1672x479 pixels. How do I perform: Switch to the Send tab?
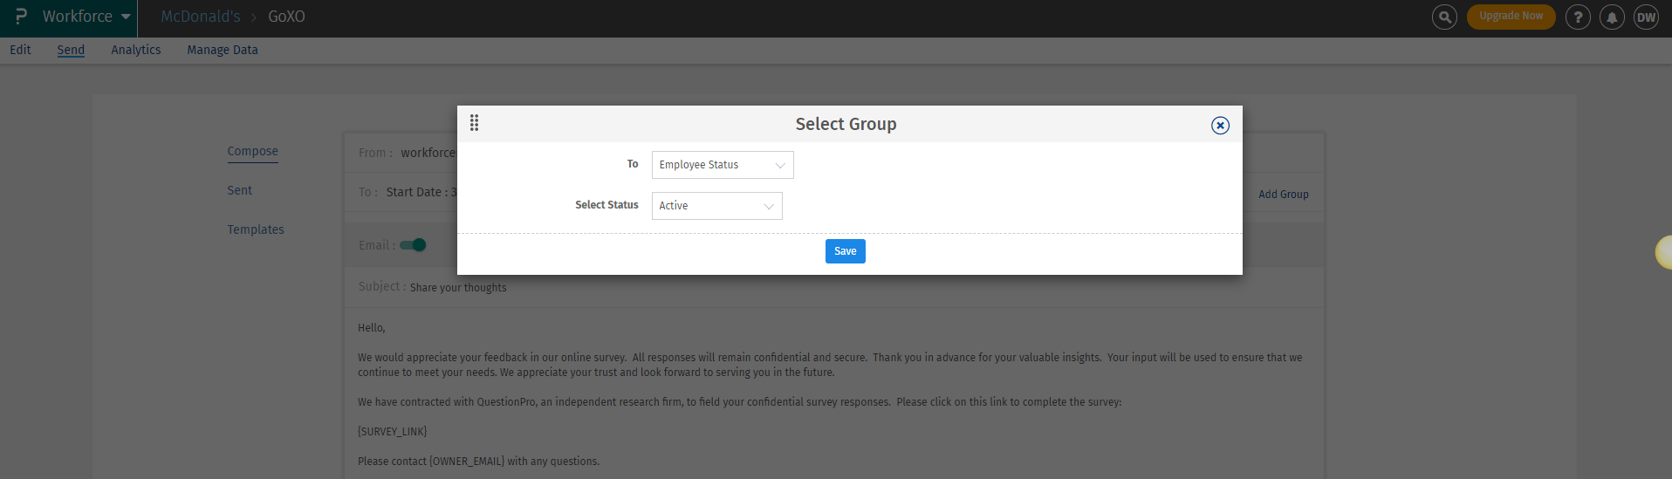point(71,50)
